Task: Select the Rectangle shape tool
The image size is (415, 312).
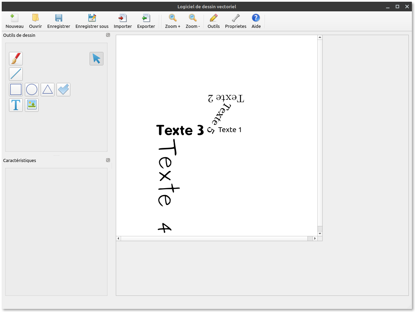Action: click(16, 89)
